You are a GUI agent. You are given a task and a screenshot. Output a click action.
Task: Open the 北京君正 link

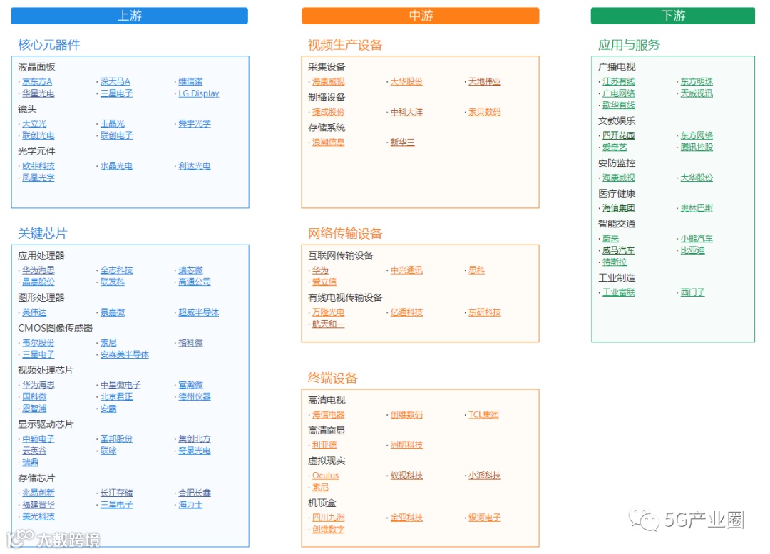point(116,397)
